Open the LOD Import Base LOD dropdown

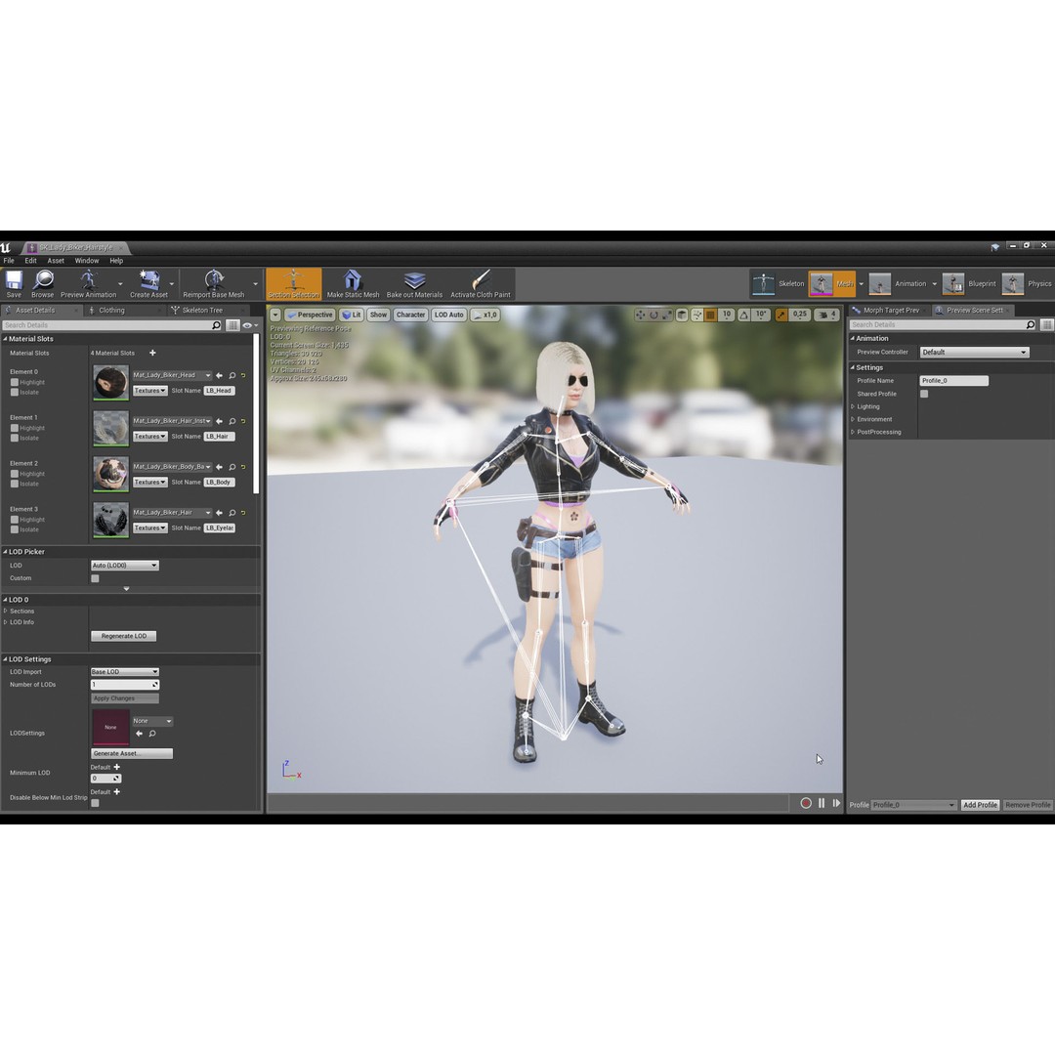(x=124, y=671)
